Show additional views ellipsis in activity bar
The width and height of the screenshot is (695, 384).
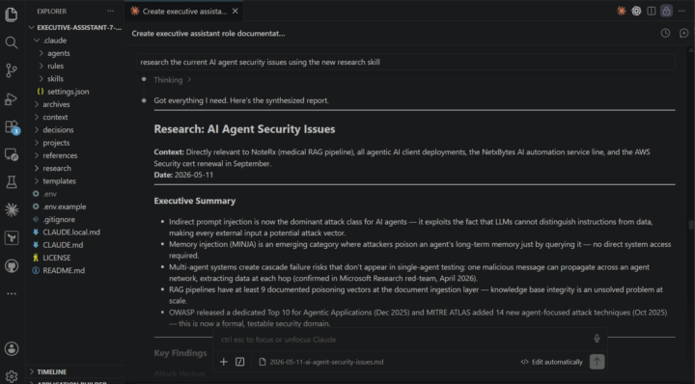coord(12,293)
